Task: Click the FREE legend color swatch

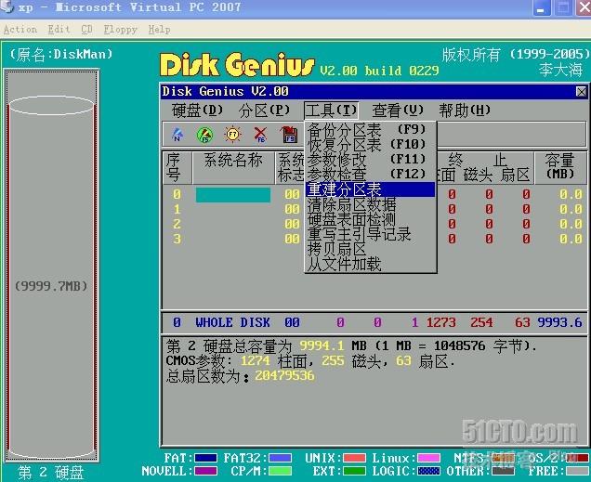Action: point(577,471)
